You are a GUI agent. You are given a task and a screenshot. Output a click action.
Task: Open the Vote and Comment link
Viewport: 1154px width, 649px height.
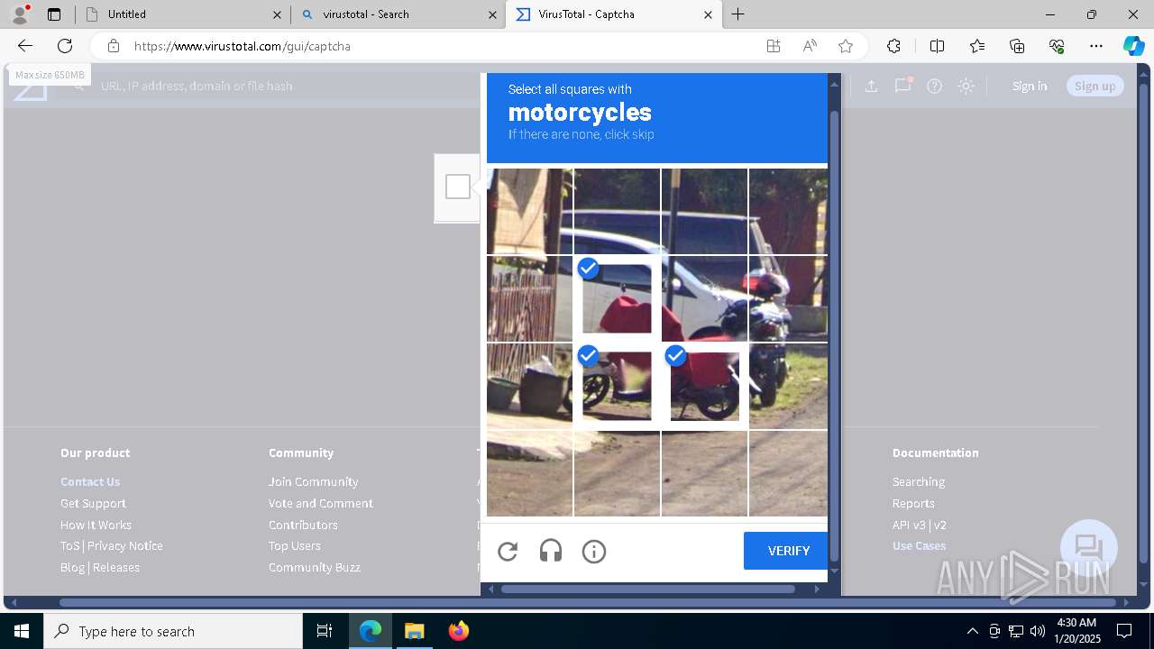[x=320, y=503]
